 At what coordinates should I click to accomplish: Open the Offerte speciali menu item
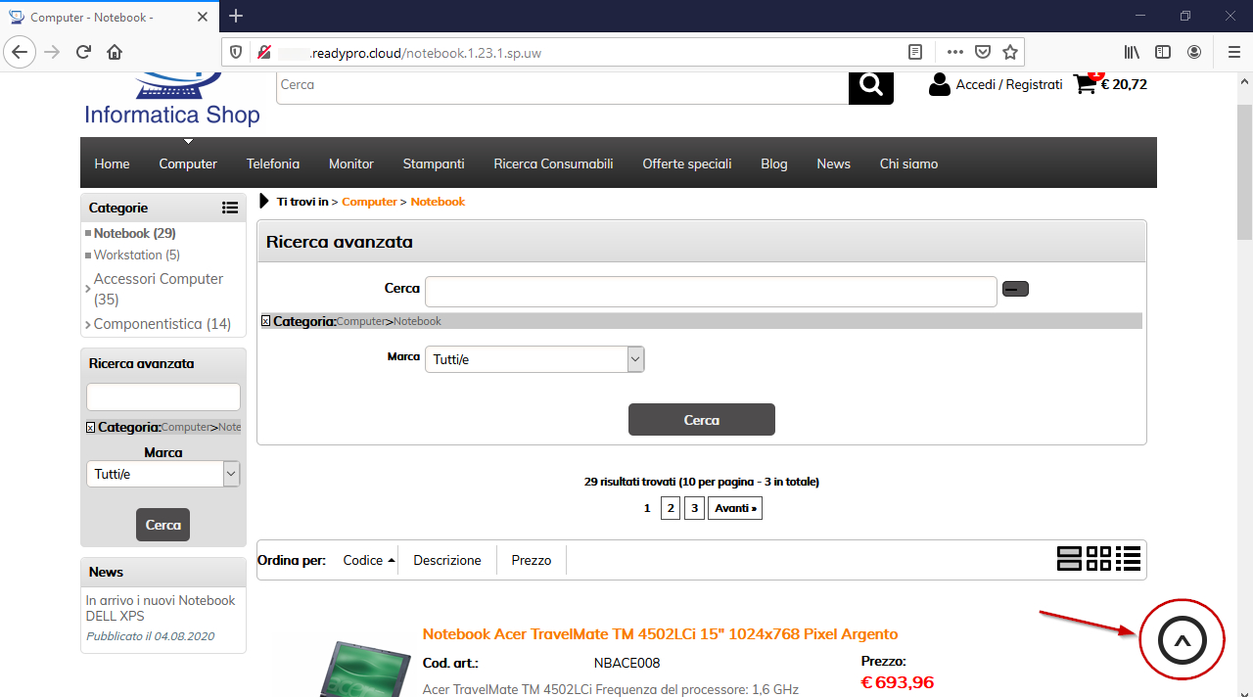pos(687,163)
